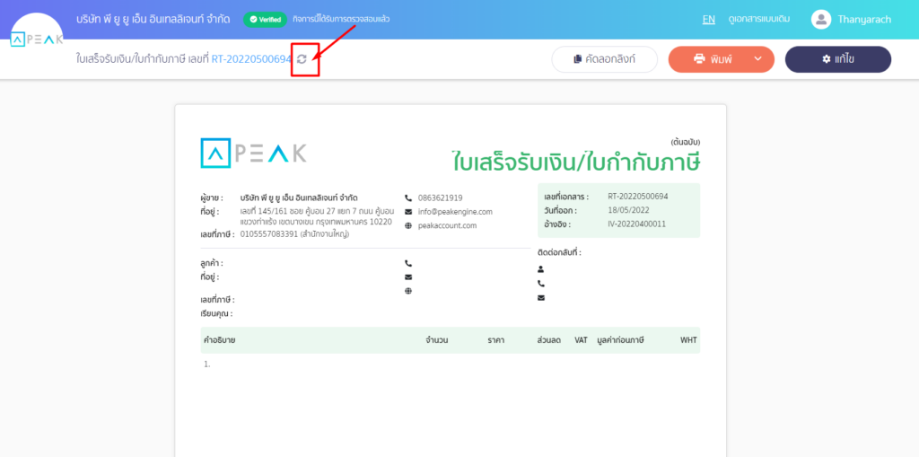
Task: Open the old-format document view link
Action: point(760,20)
